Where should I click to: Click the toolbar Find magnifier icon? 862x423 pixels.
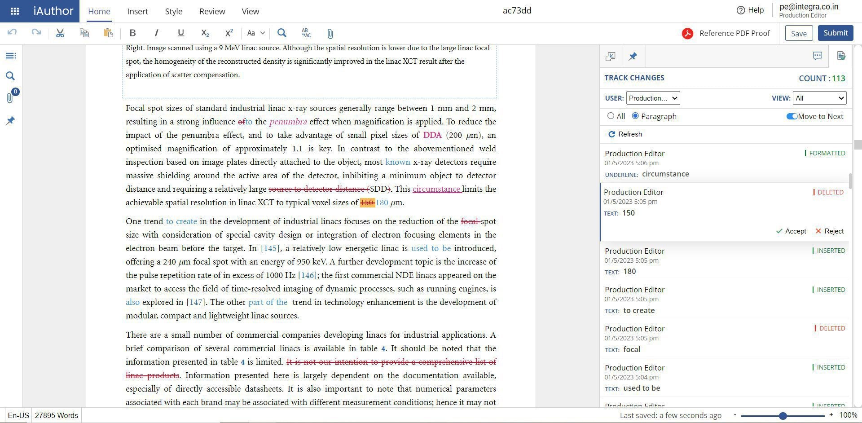click(282, 33)
